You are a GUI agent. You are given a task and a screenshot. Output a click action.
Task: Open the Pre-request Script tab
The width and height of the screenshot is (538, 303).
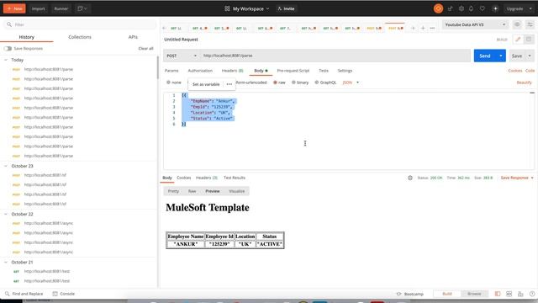(293, 71)
